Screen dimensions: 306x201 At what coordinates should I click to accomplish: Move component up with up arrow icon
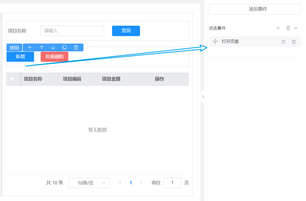point(42,48)
